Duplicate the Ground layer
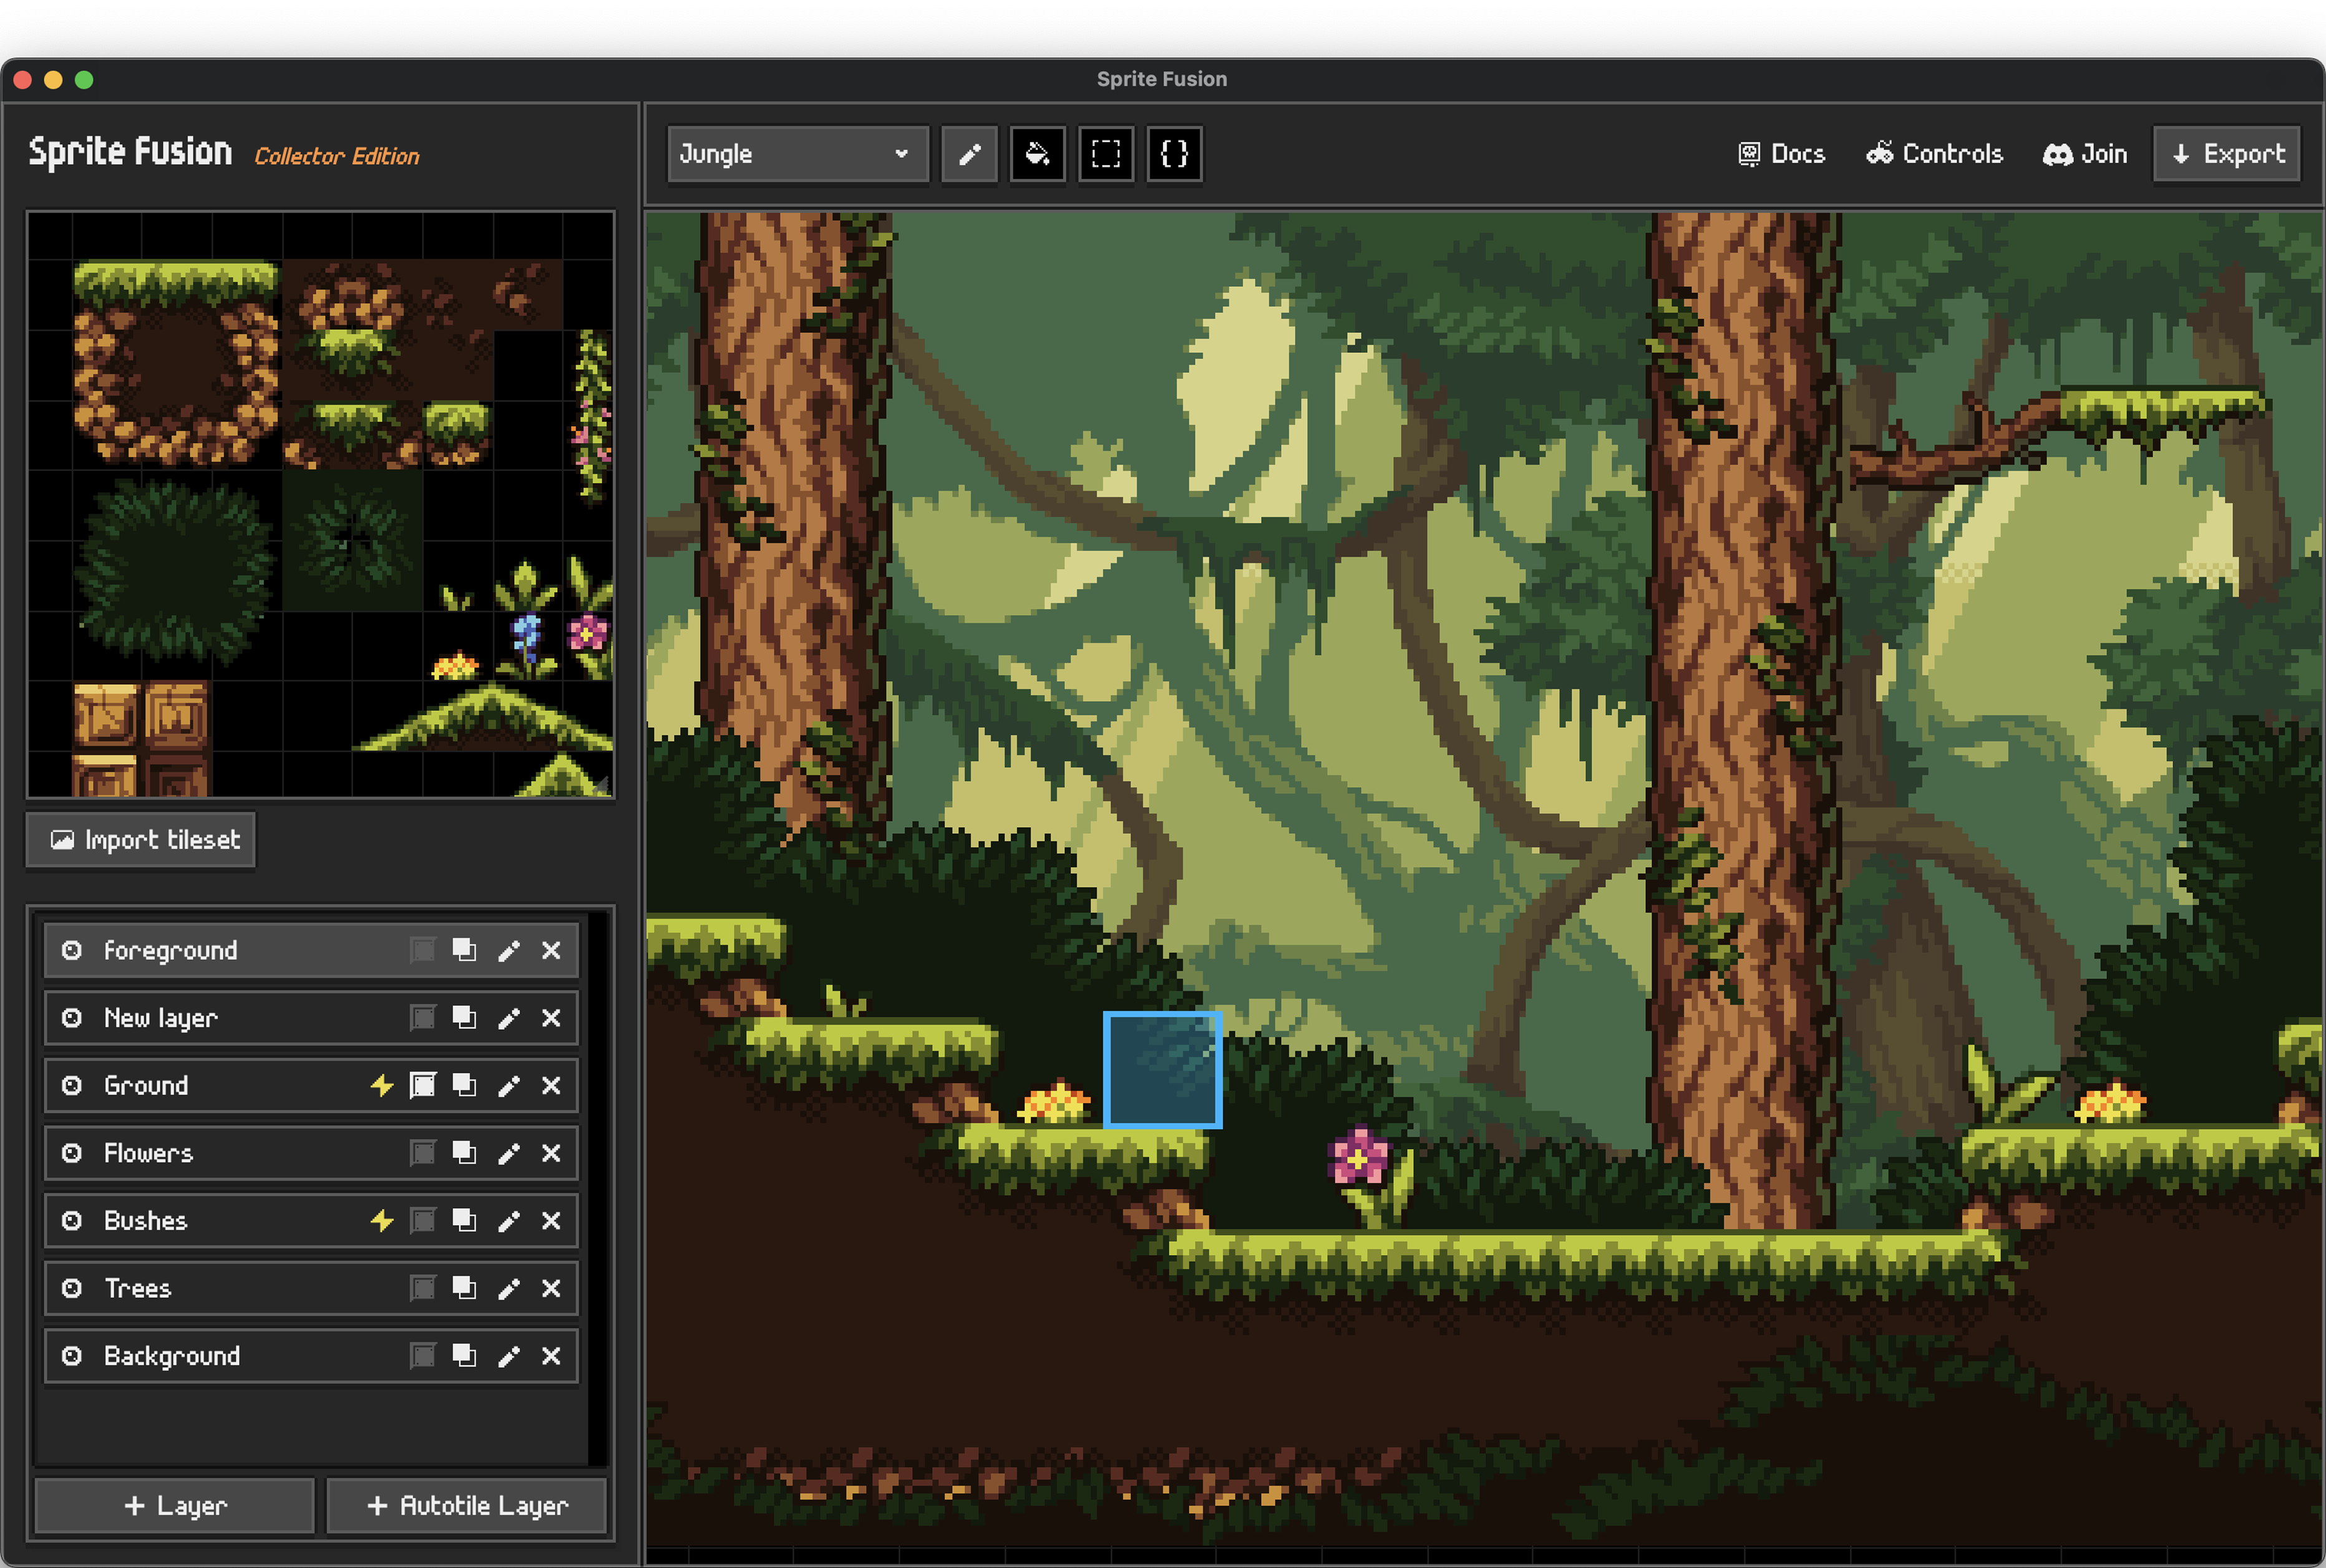The image size is (2326, 1568). (x=464, y=1085)
